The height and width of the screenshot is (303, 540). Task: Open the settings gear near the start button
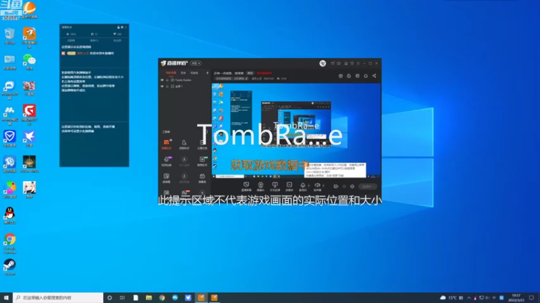(x=352, y=187)
